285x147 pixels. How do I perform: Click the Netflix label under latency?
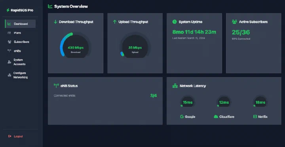point(263,117)
